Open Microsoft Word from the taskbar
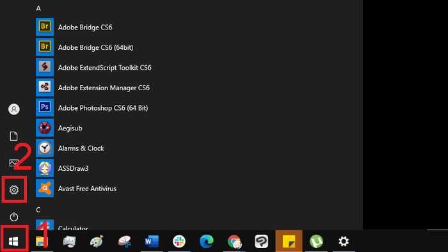This screenshot has width=448, height=252. tap(152, 241)
